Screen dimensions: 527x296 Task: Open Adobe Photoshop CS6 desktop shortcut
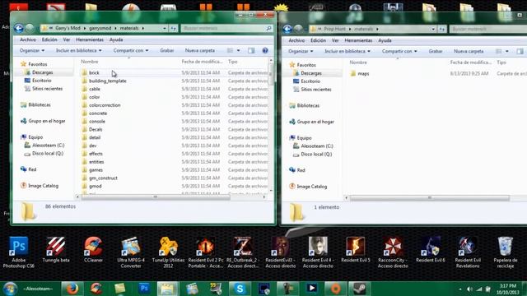pyautogui.click(x=18, y=252)
